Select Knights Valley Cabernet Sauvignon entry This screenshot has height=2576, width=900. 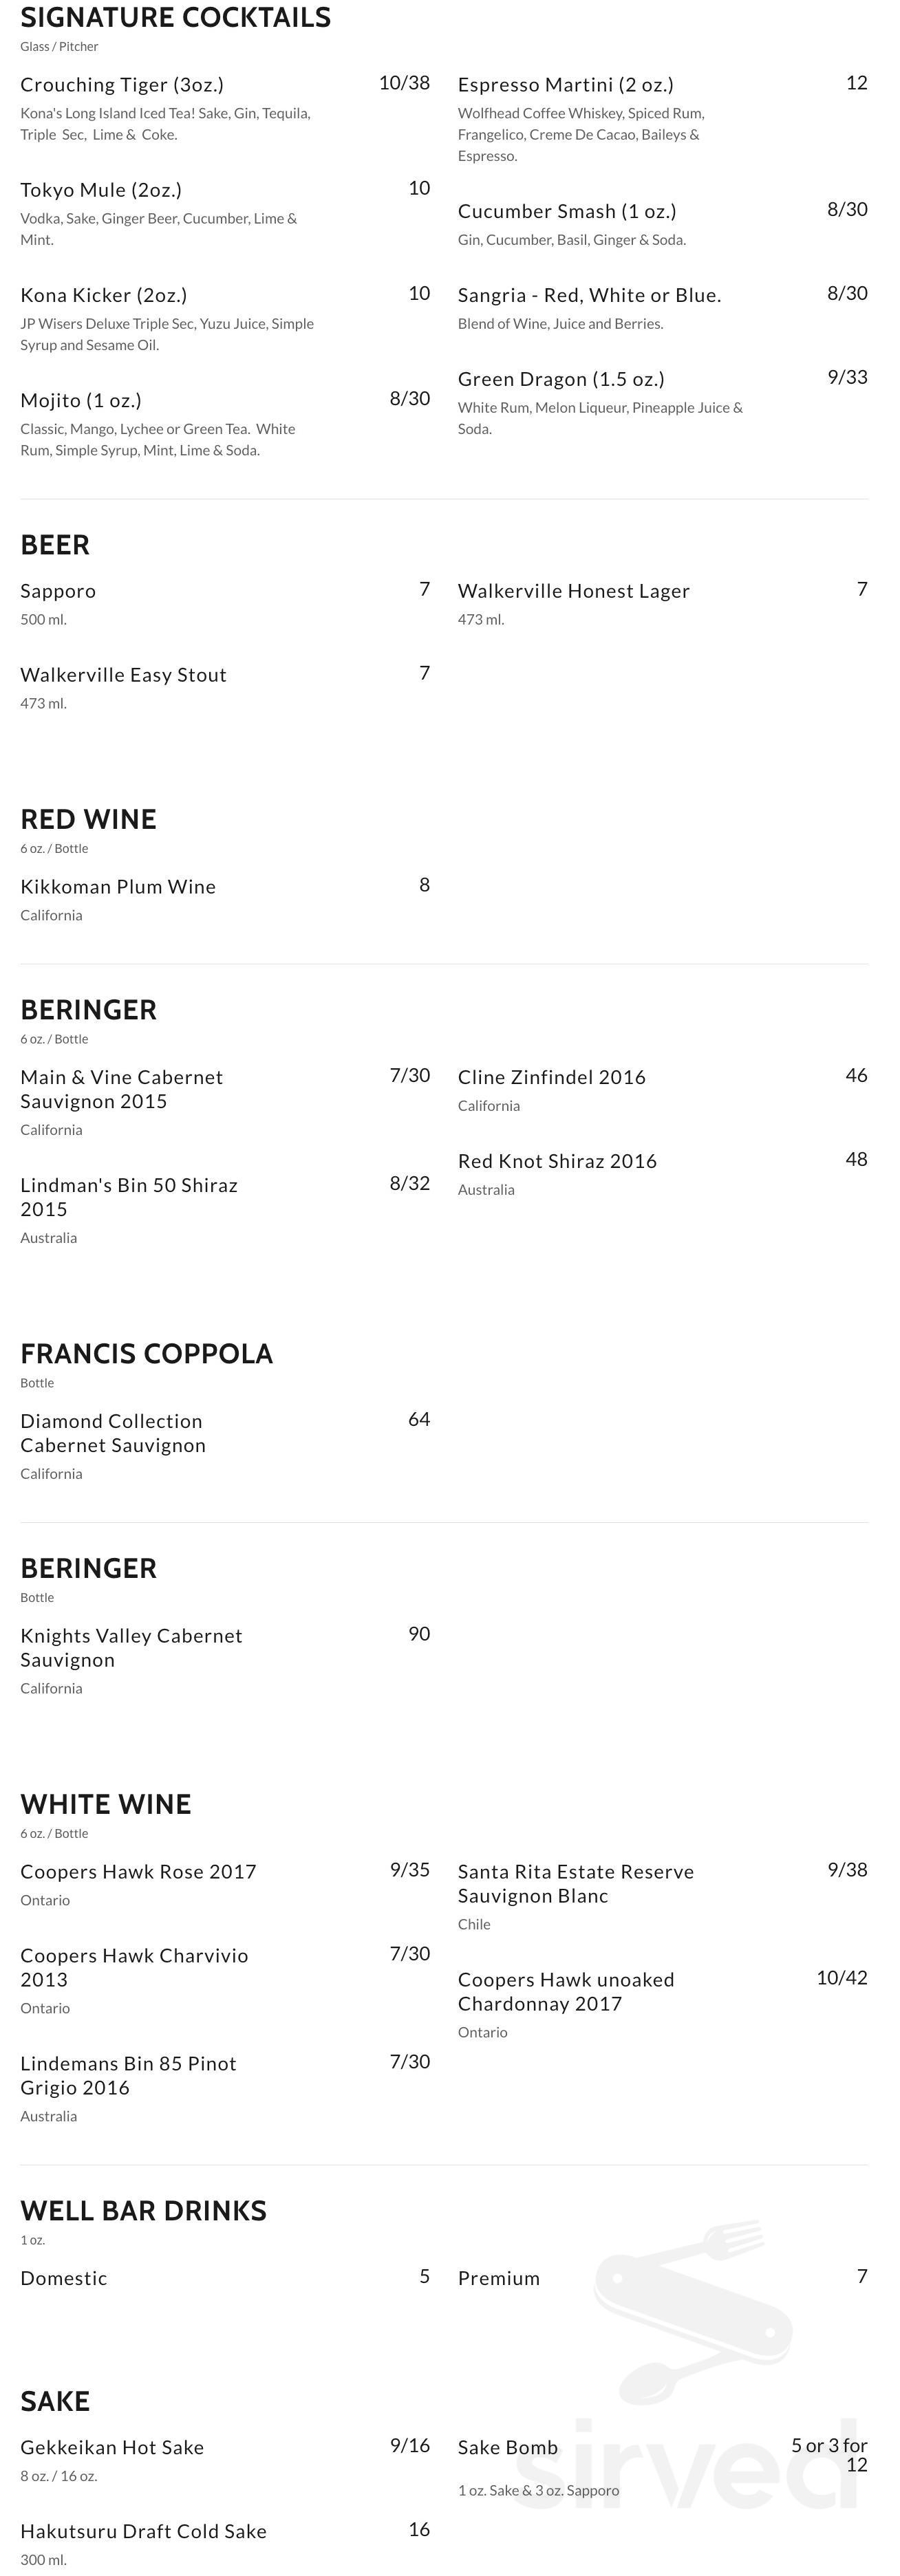pyautogui.click(x=131, y=1647)
